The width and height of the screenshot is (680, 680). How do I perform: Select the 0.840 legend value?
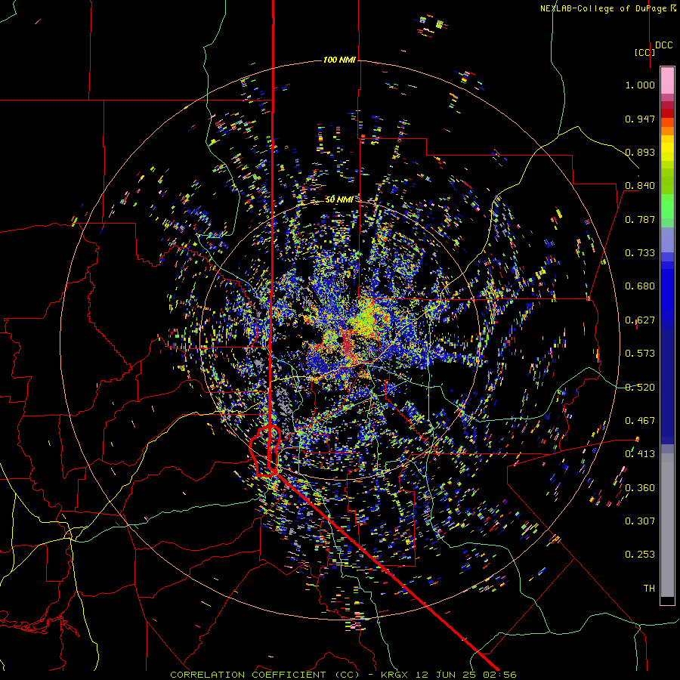click(x=640, y=186)
